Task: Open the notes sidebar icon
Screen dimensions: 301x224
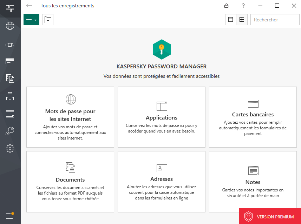Action: (10, 114)
